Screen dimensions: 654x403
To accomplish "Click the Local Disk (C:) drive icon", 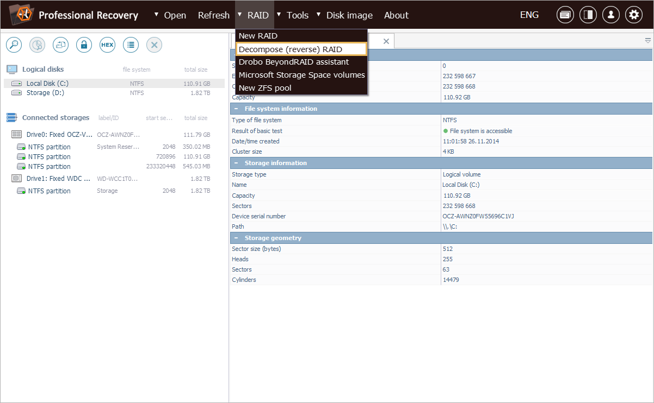I will (17, 84).
